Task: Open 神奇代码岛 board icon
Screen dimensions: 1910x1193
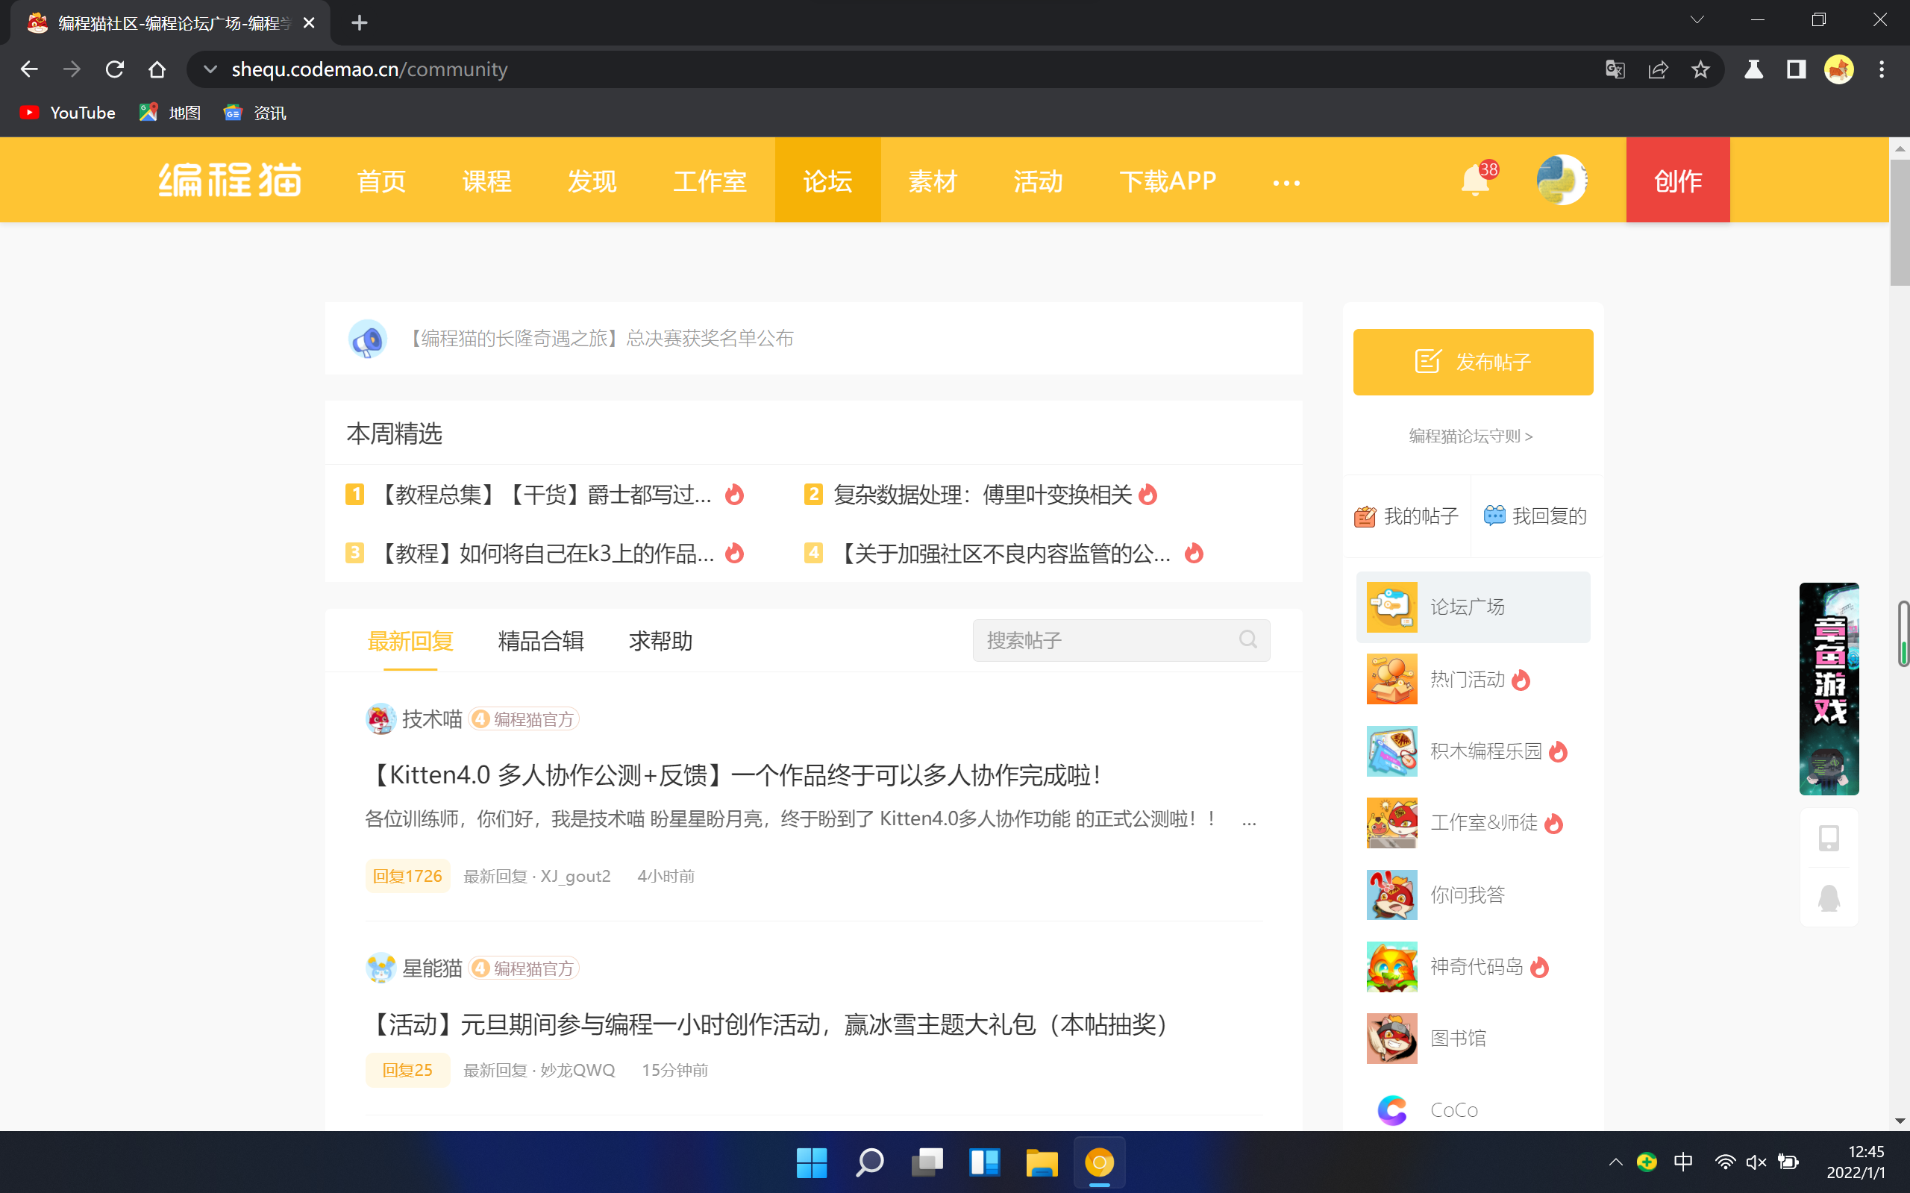Action: pyautogui.click(x=1391, y=965)
